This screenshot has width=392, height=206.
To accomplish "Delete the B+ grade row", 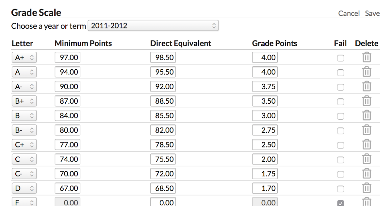I will 367,101.
